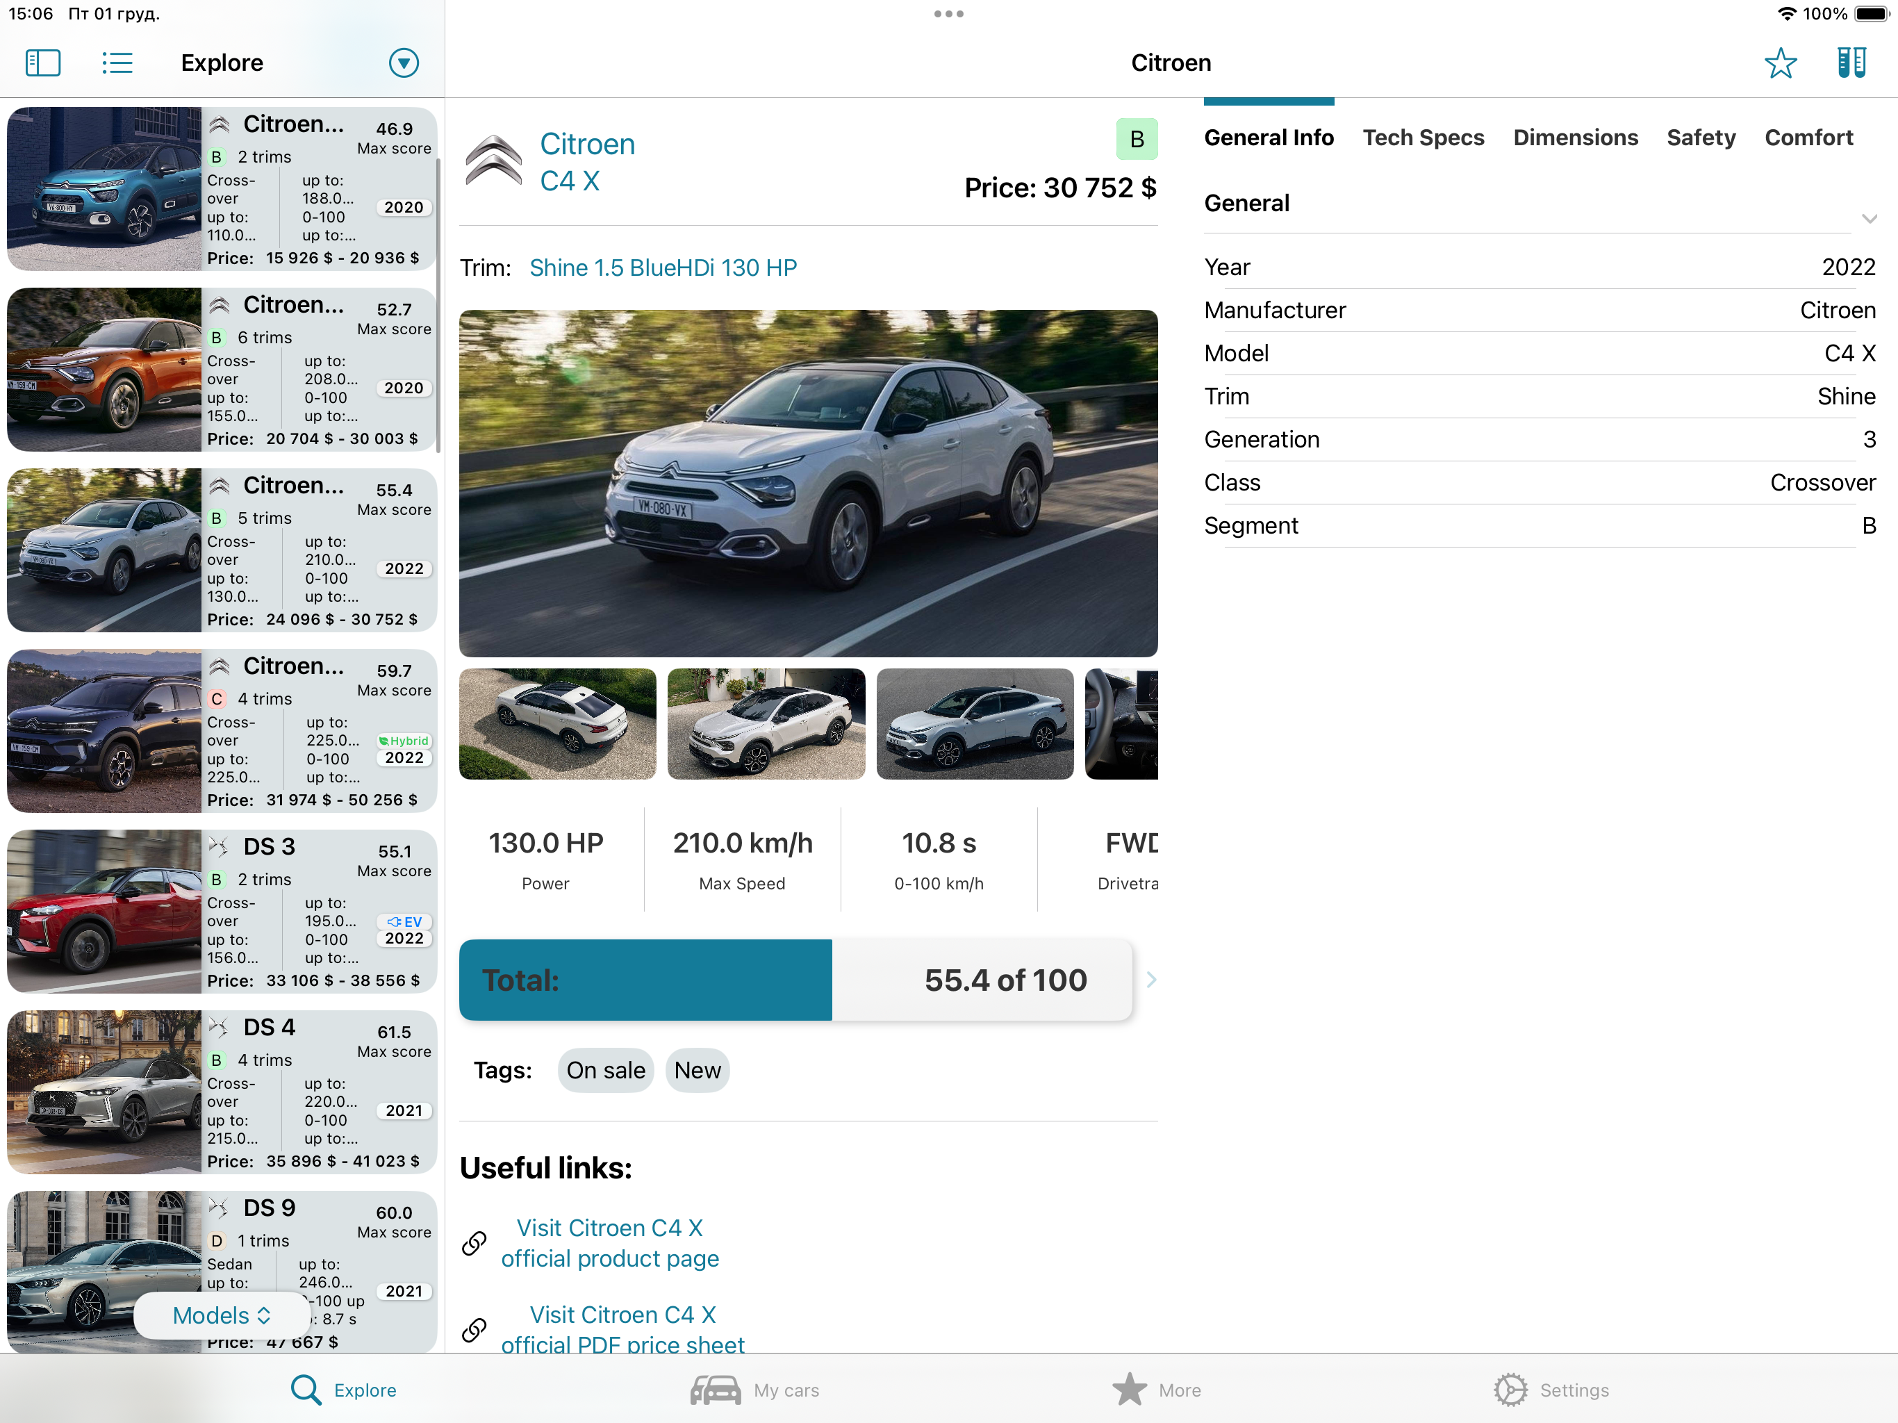Click the DS logo on DS 3 card

click(x=220, y=846)
